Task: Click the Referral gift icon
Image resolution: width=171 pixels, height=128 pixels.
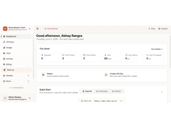Action: [x=4, y=70]
